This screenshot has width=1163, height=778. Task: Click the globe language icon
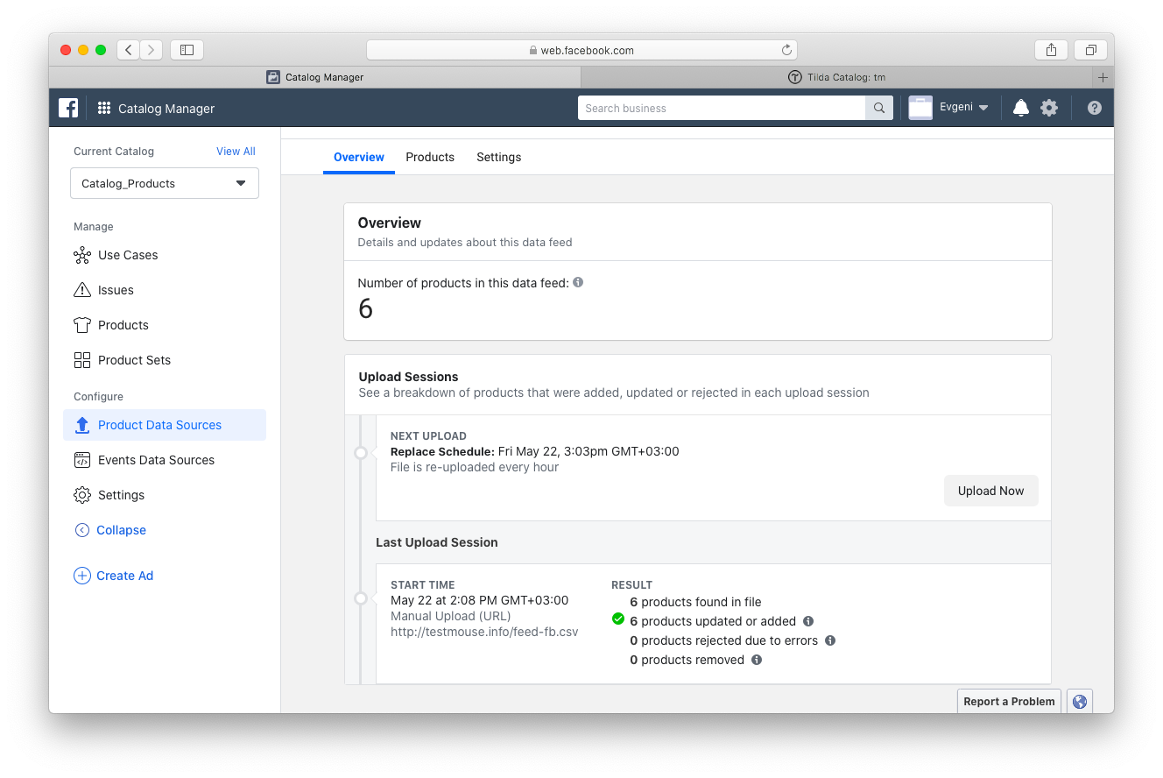[x=1079, y=702]
